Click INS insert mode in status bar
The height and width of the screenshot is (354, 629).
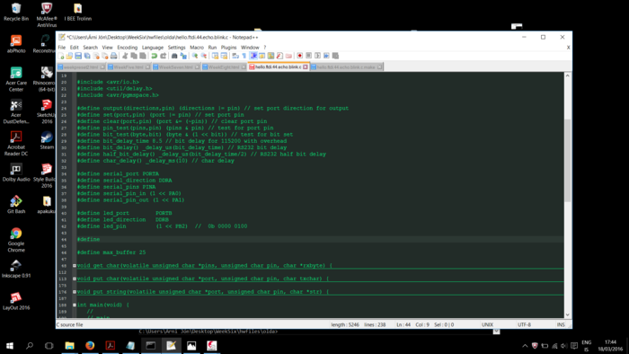pos(561,324)
